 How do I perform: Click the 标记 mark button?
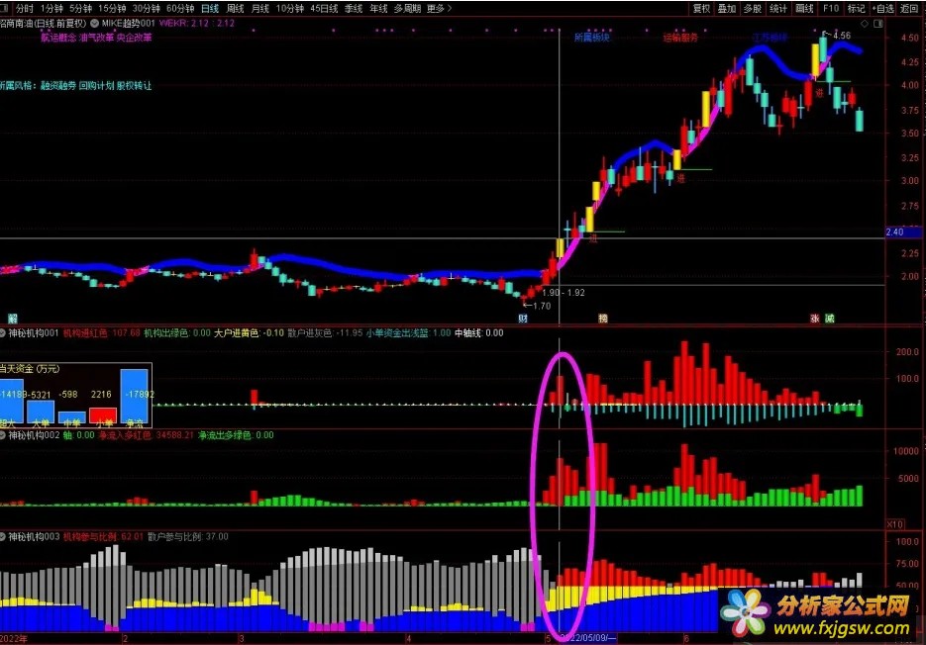(857, 8)
